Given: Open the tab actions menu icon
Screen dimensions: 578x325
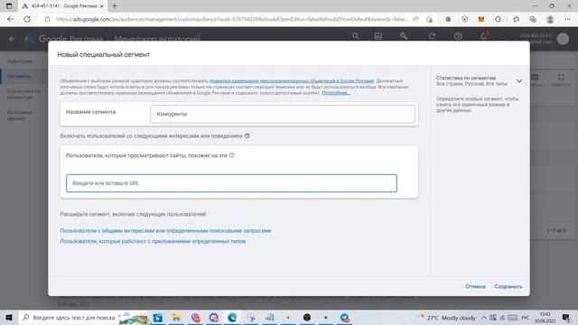Looking at the screenshot, I should 9,6.
